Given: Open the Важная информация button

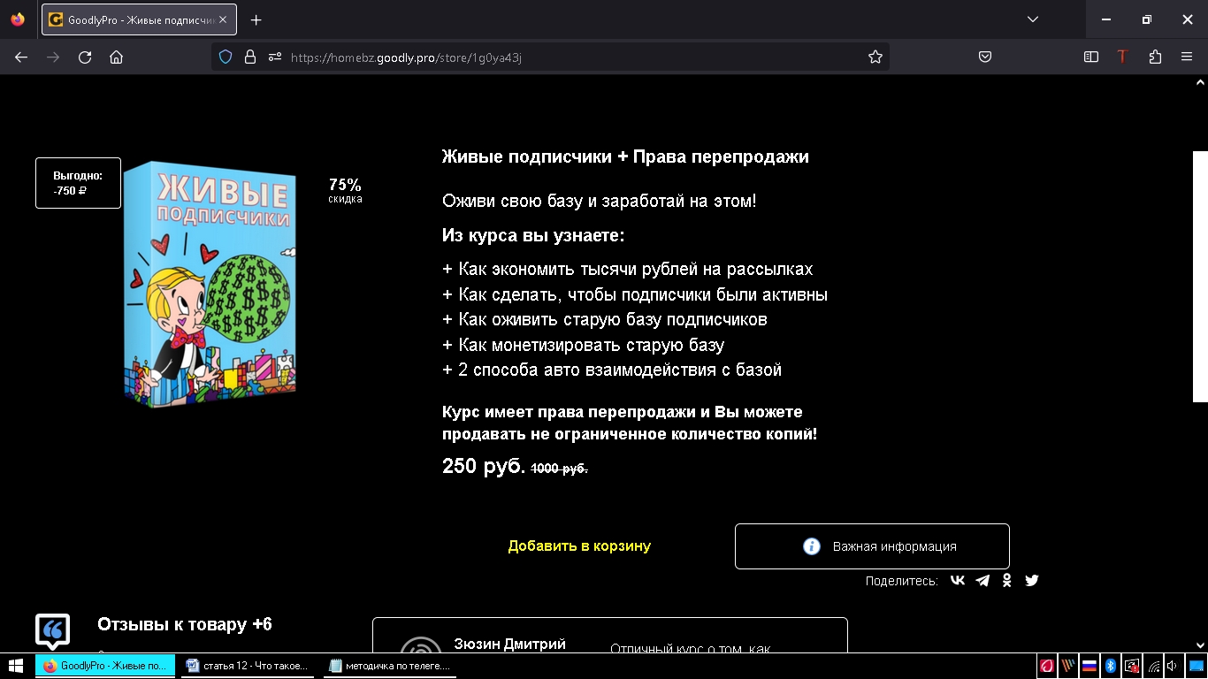Looking at the screenshot, I should click(872, 546).
